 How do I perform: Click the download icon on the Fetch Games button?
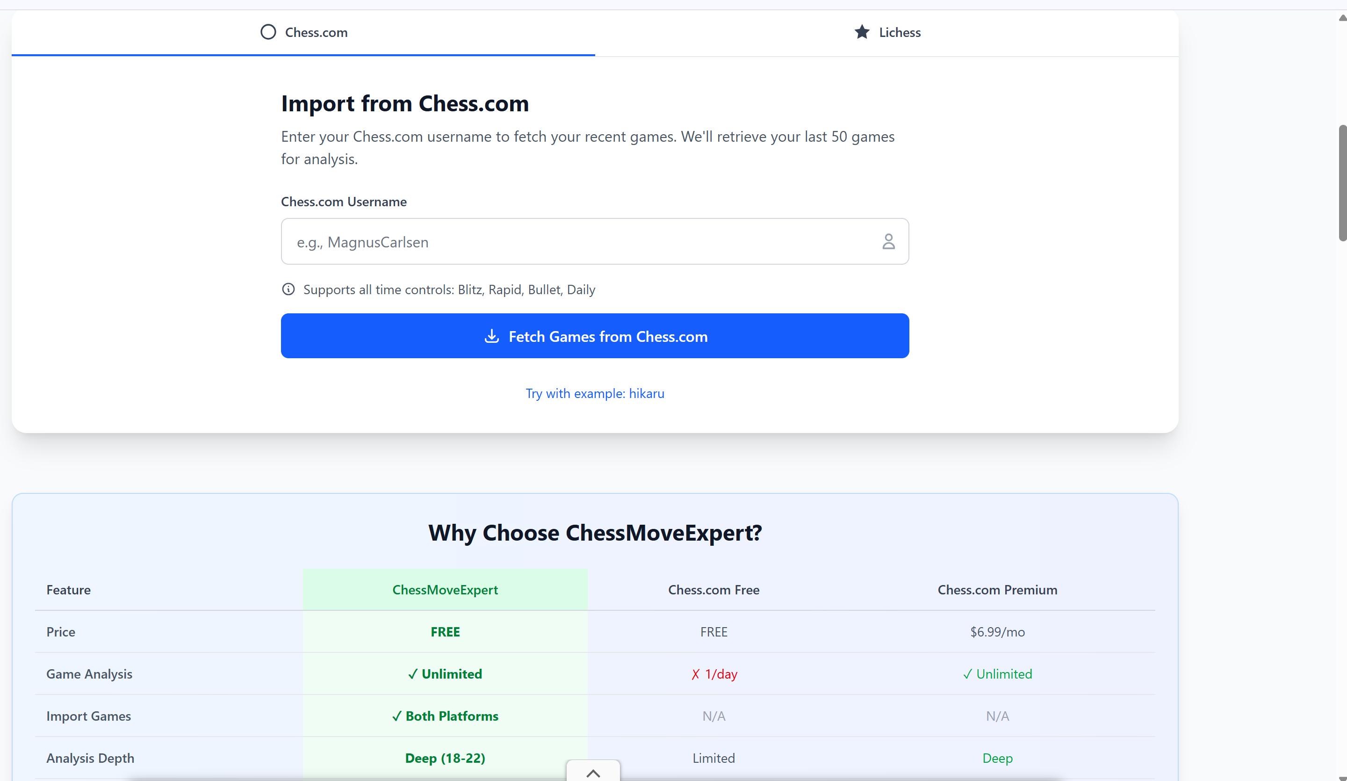pyautogui.click(x=491, y=336)
